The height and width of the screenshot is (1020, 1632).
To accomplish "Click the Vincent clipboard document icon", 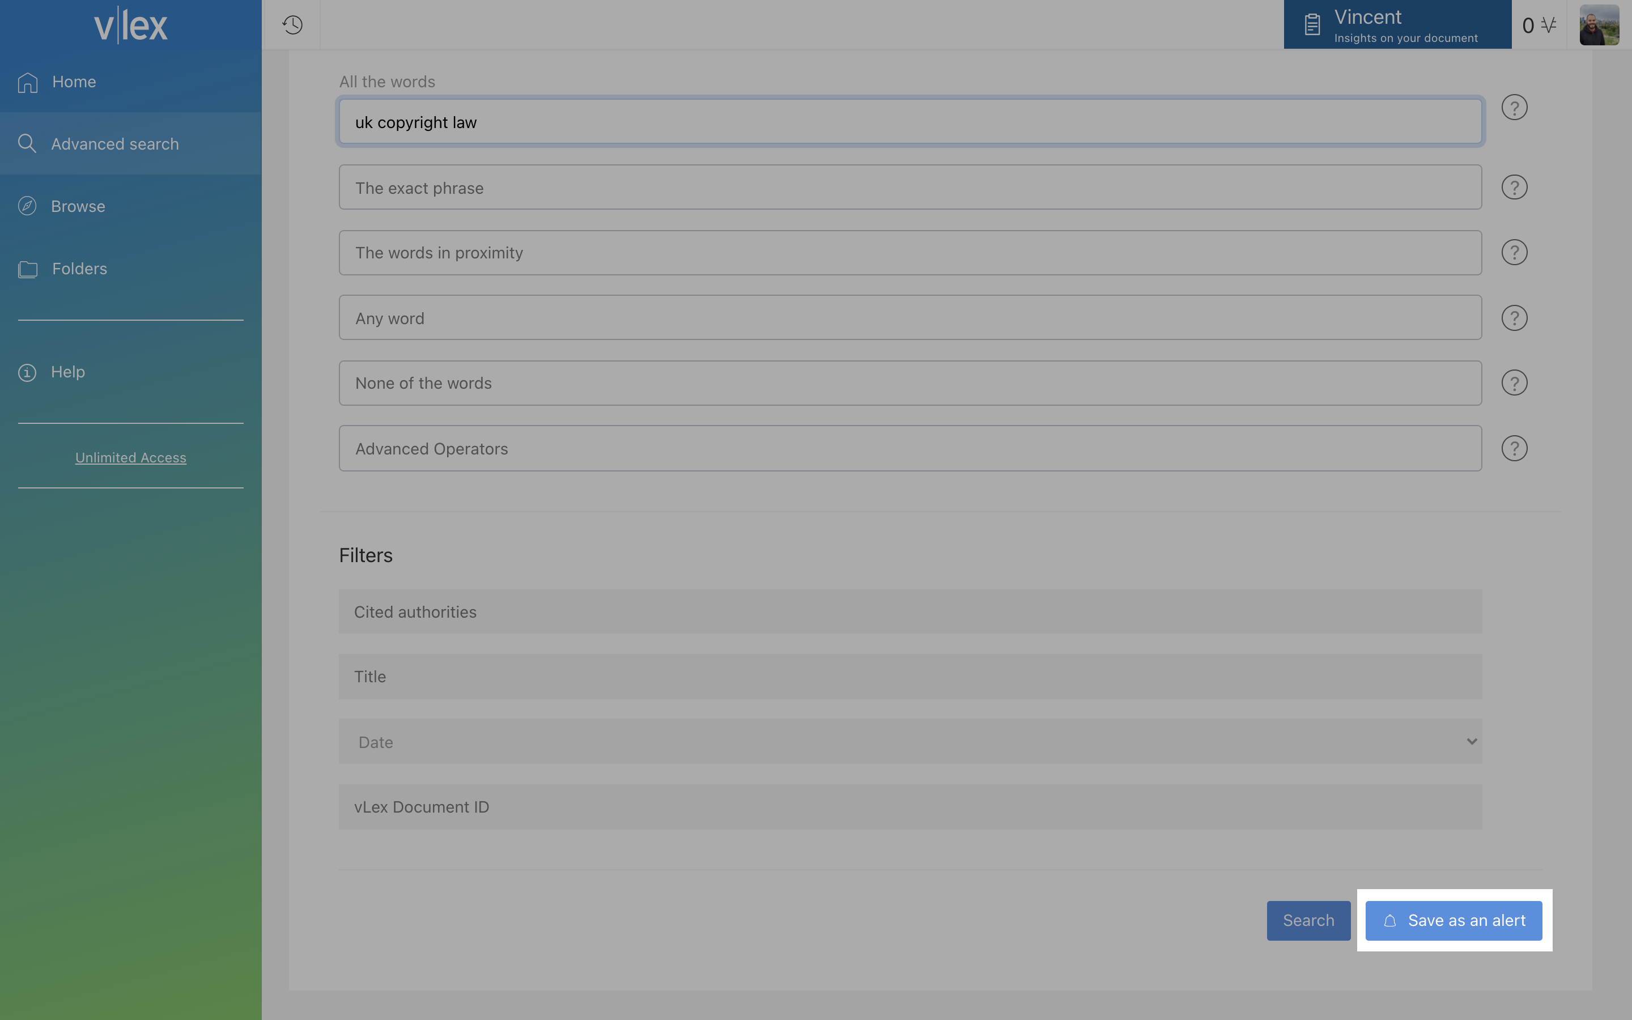I will coord(1312,25).
